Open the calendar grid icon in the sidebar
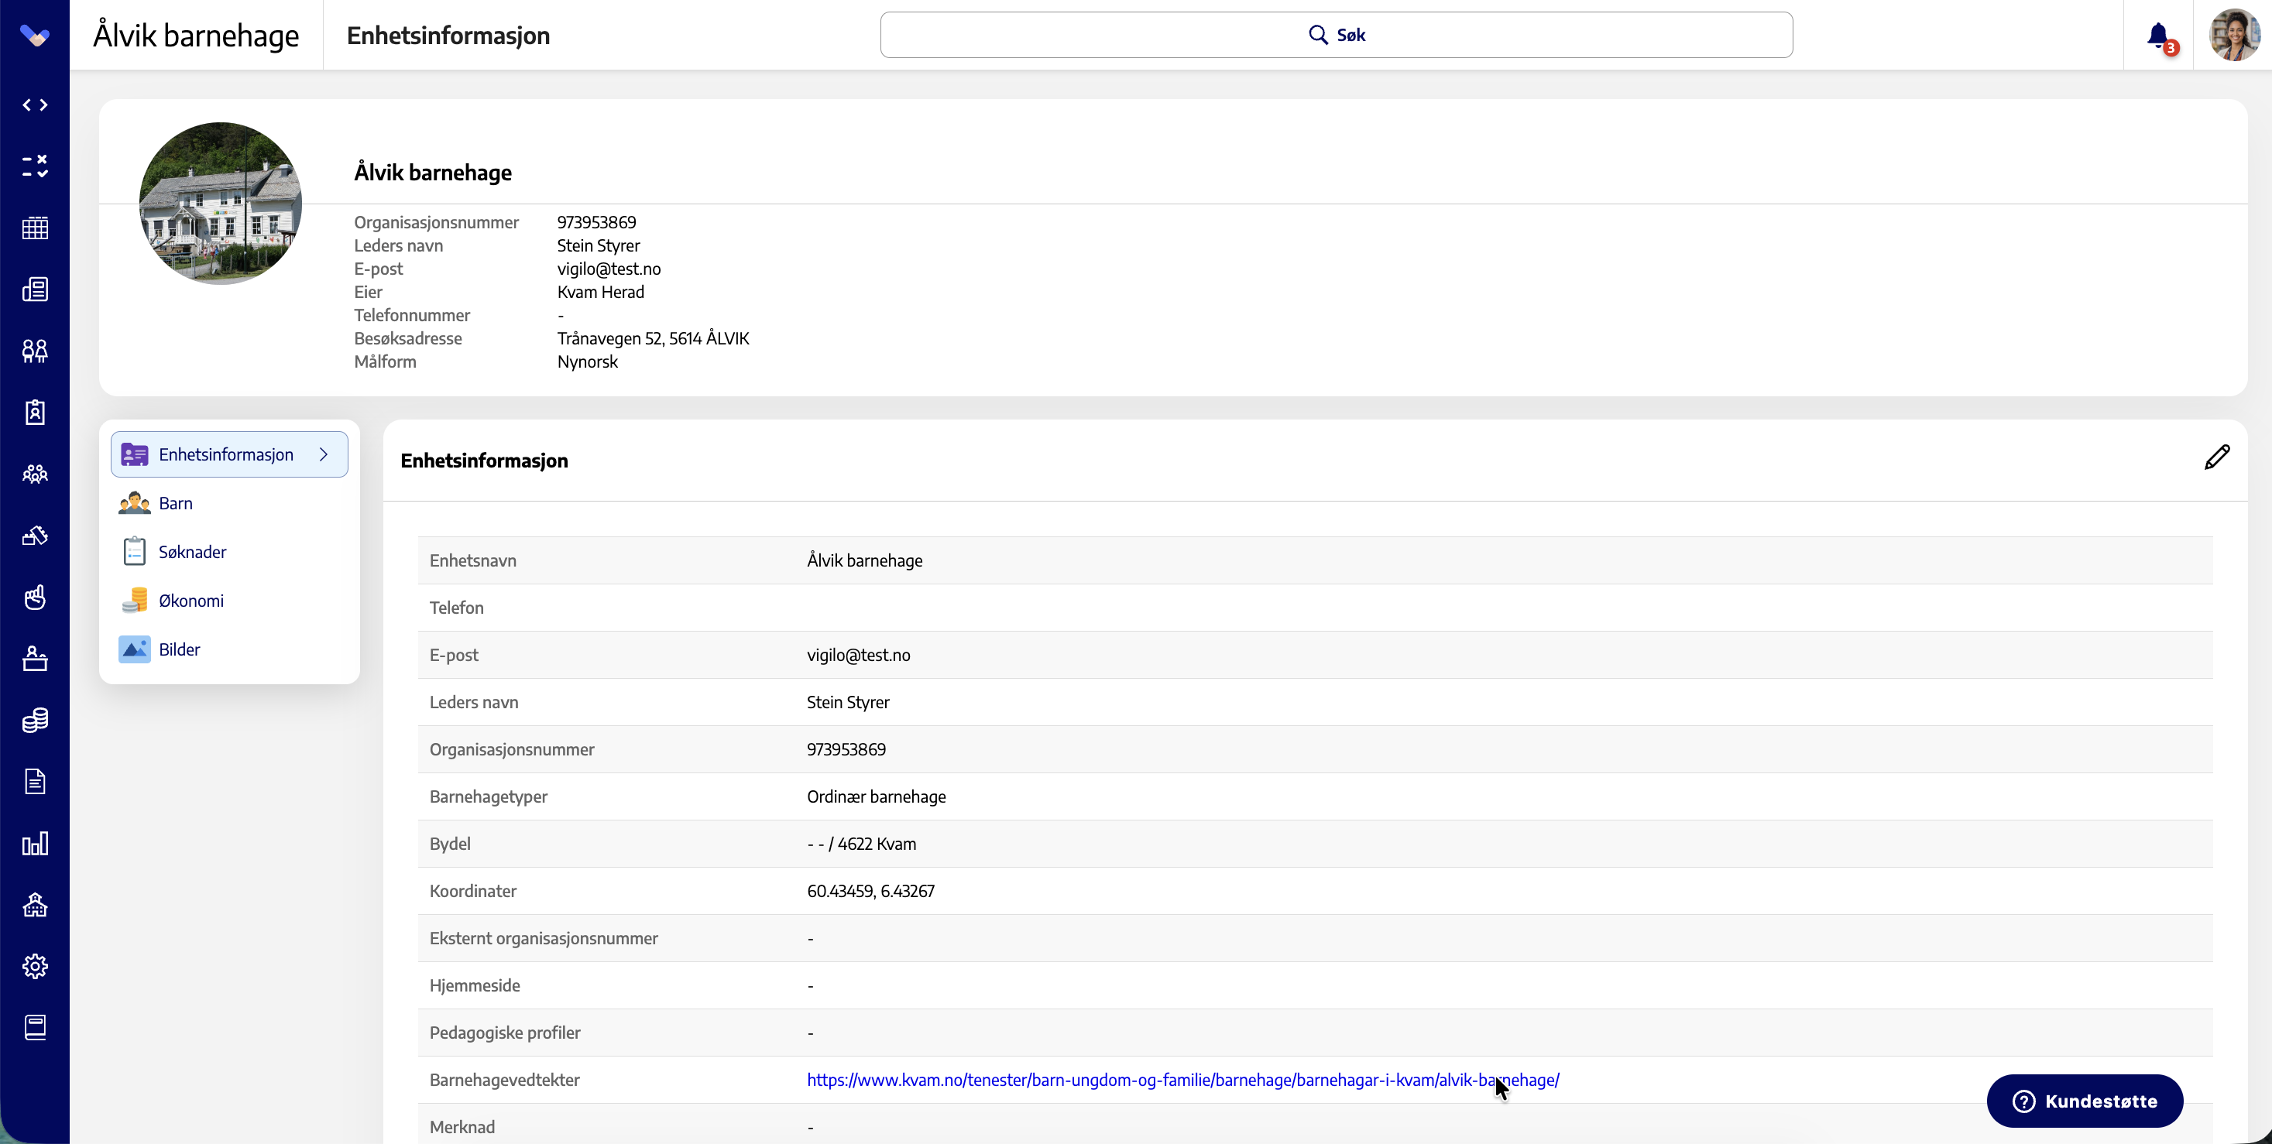This screenshot has height=1144, width=2272. point(34,228)
